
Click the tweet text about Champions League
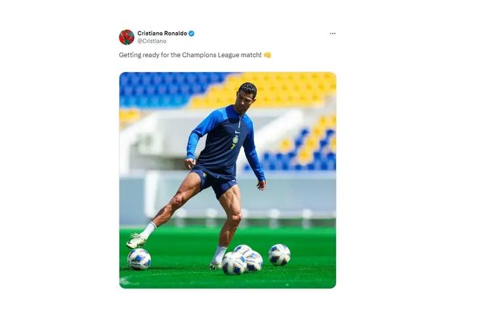coord(190,55)
